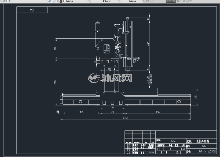Click the layer 0 color square

pos(7,1)
